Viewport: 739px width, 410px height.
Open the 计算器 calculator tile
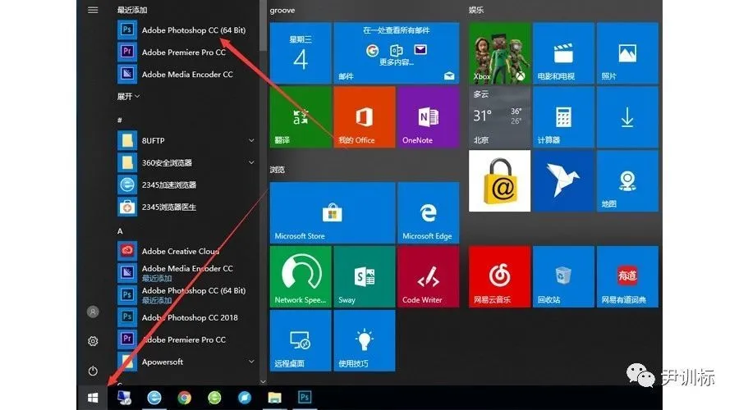[x=563, y=116]
